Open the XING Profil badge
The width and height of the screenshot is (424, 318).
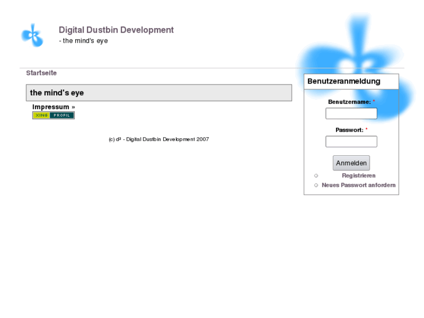pyautogui.click(x=53, y=116)
